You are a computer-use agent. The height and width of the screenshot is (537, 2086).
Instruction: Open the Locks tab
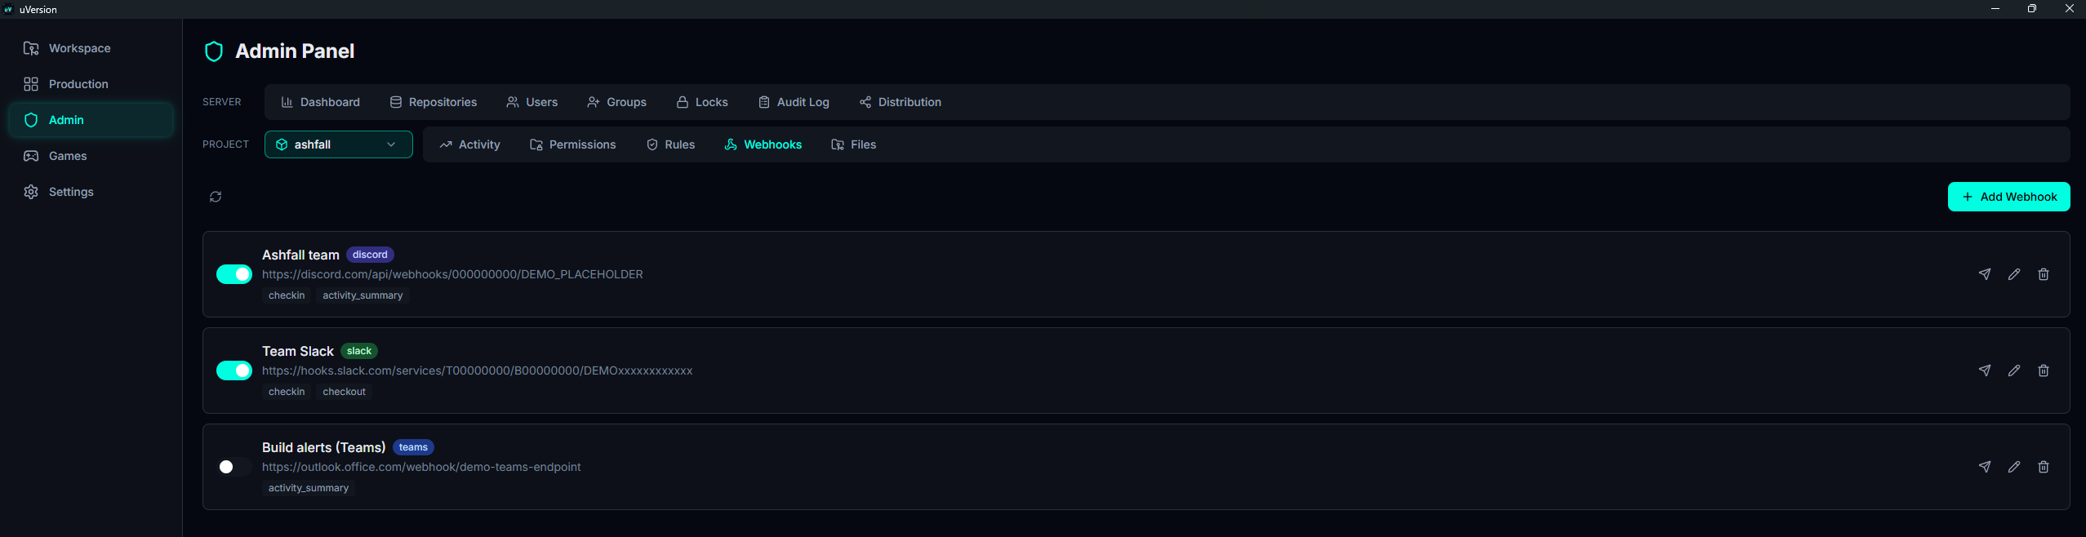pyautogui.click(x=702, y=102)
